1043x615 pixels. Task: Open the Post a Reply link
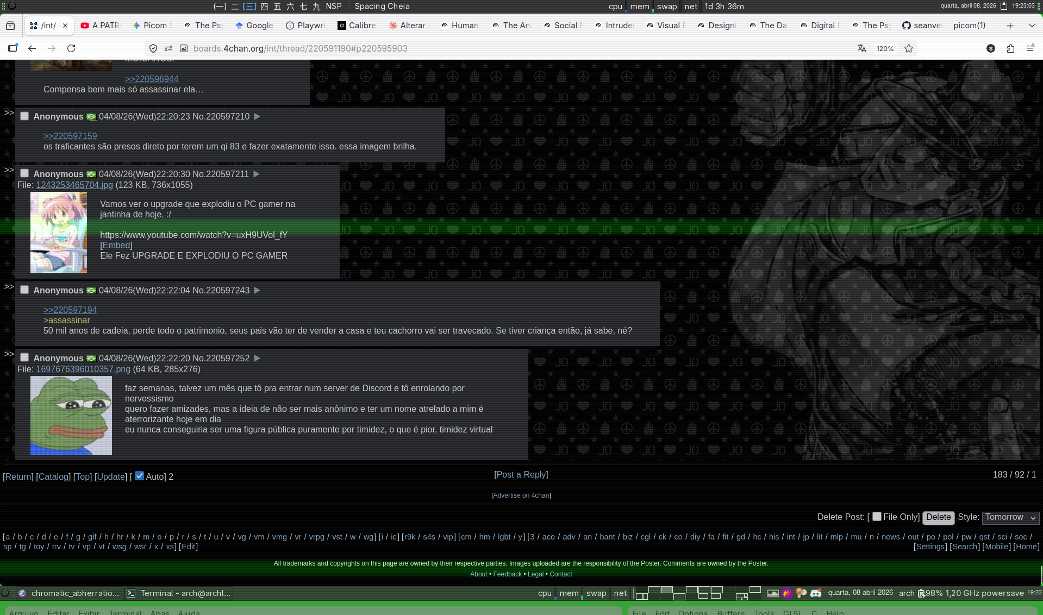click(521, 474)
